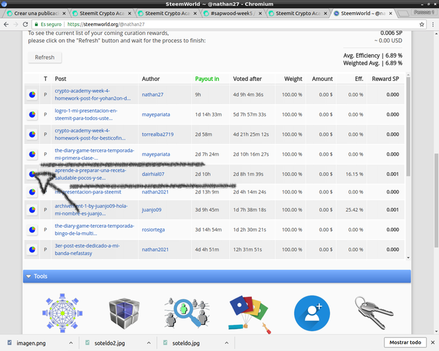Open author link rosiortega

(x=153, y=230)
